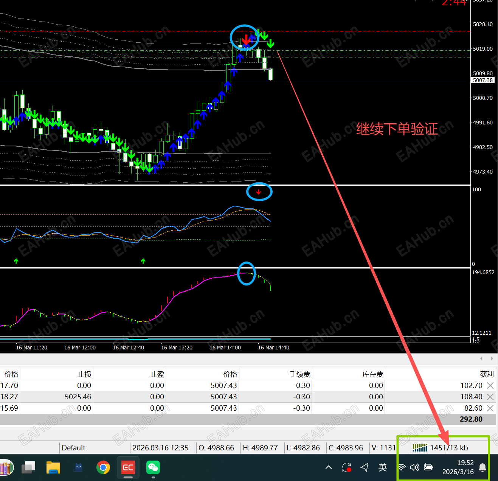Click the 4982.50 price scale label
The image size is (498, 481).
(x=483, y=147)
